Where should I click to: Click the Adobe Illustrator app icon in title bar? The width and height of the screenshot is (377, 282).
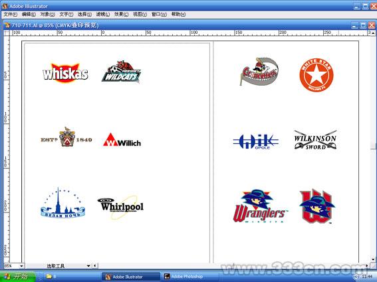5,6
